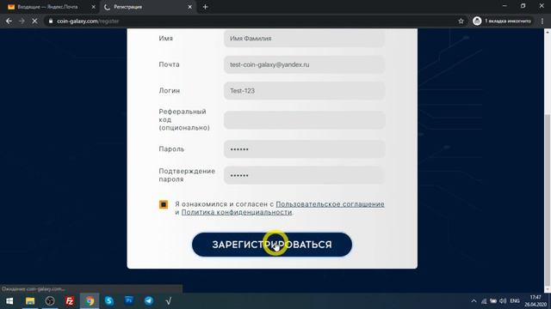The width and height of the screenshot is (551, 309).
Task: Open Telegram from the taskbar
Action: (x=149, y=301)
